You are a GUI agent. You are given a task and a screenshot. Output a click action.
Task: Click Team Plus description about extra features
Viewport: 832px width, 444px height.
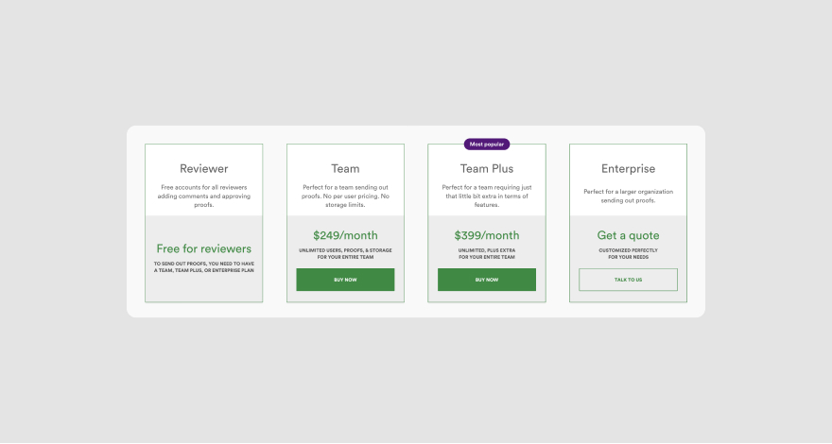(x=487, y=196)
